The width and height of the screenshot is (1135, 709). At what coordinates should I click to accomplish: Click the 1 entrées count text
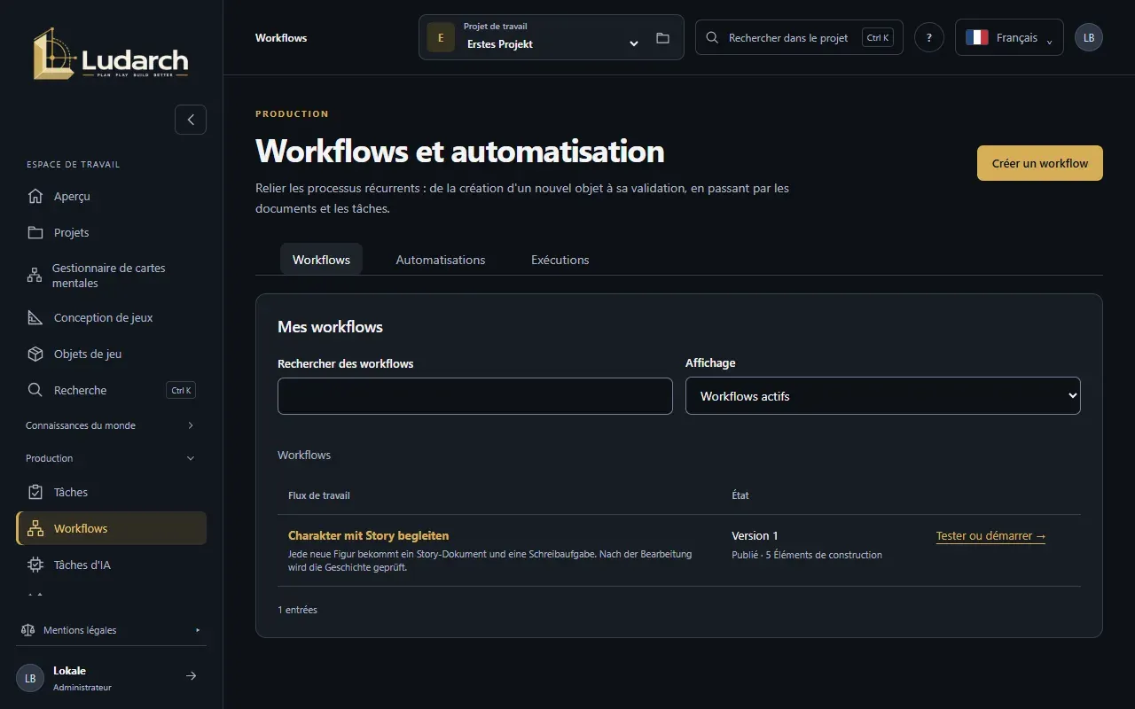click(297, 610)
